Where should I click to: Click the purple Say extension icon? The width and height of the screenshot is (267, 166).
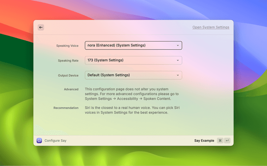[x=39, y=141]
